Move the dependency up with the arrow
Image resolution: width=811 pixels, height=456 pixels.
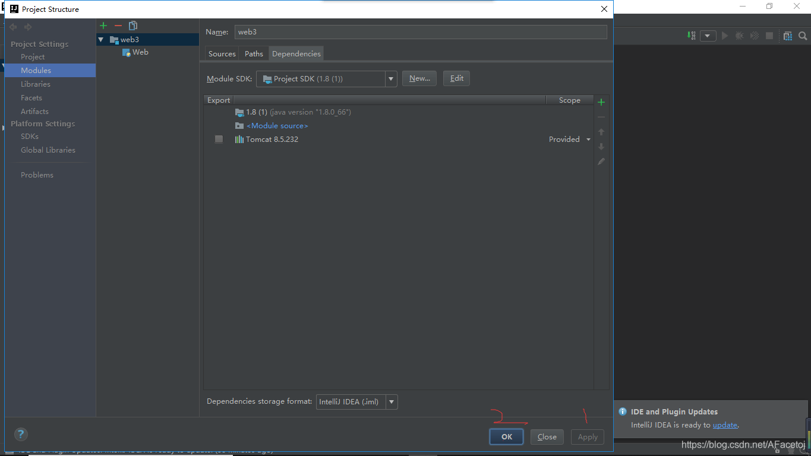pyautogui.click(x=601, y=132)
